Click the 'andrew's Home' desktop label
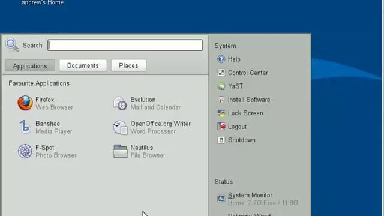384x216 pixels. tap(43, 2)
